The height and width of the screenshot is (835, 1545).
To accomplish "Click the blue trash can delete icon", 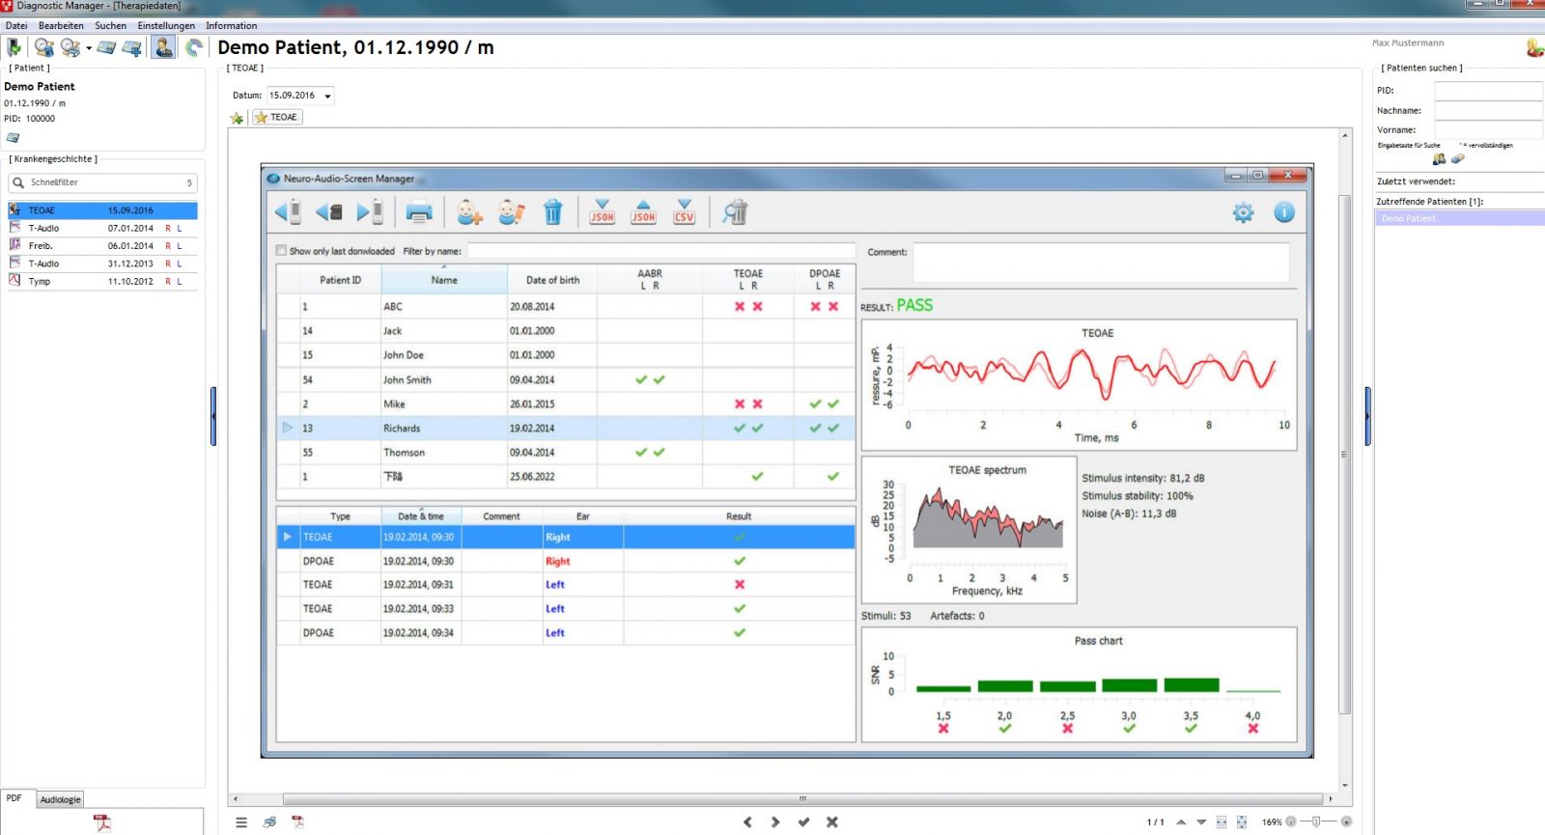I will point(552,212).
